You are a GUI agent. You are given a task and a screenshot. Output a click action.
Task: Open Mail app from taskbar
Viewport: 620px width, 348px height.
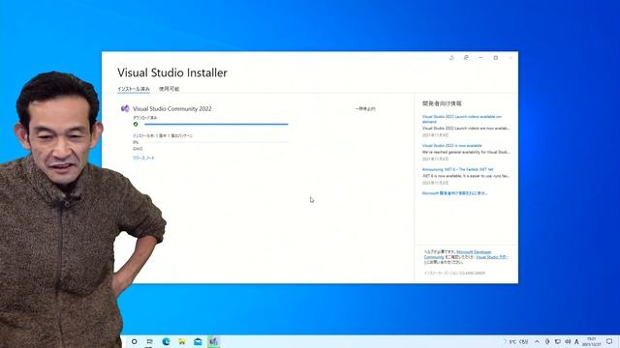pyautogui.click(x=198, y=341)
